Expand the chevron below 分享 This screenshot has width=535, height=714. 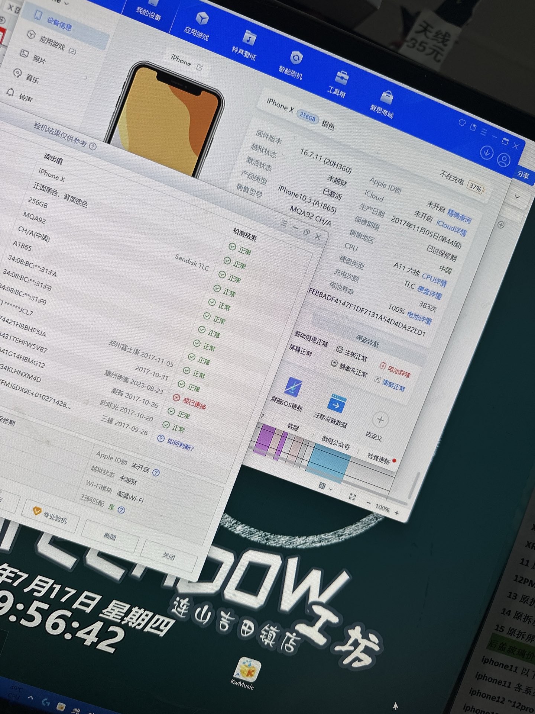[x=518, y=197]
